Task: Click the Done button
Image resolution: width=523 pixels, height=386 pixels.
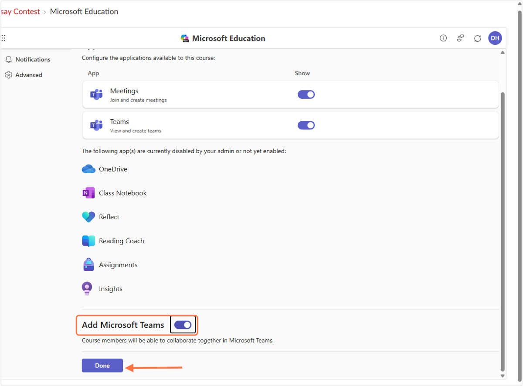Action: point(102,366)
